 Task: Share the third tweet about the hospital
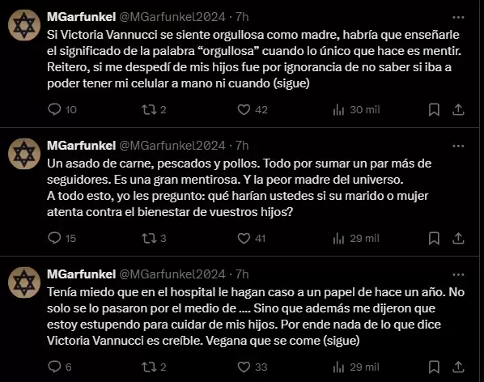pyautogui.click(x=458, y=367)
